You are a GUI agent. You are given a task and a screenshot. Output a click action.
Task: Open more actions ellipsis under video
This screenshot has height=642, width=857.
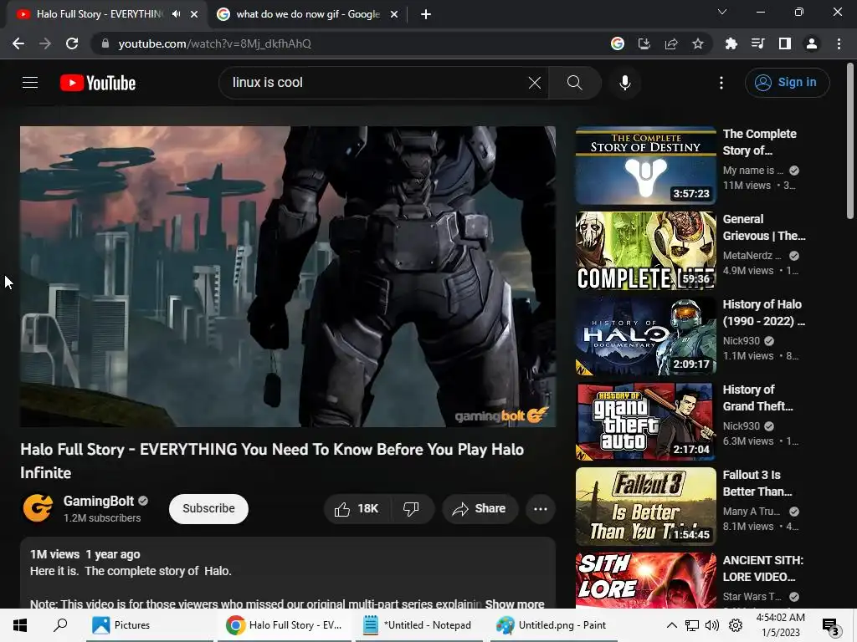point(540,509)
